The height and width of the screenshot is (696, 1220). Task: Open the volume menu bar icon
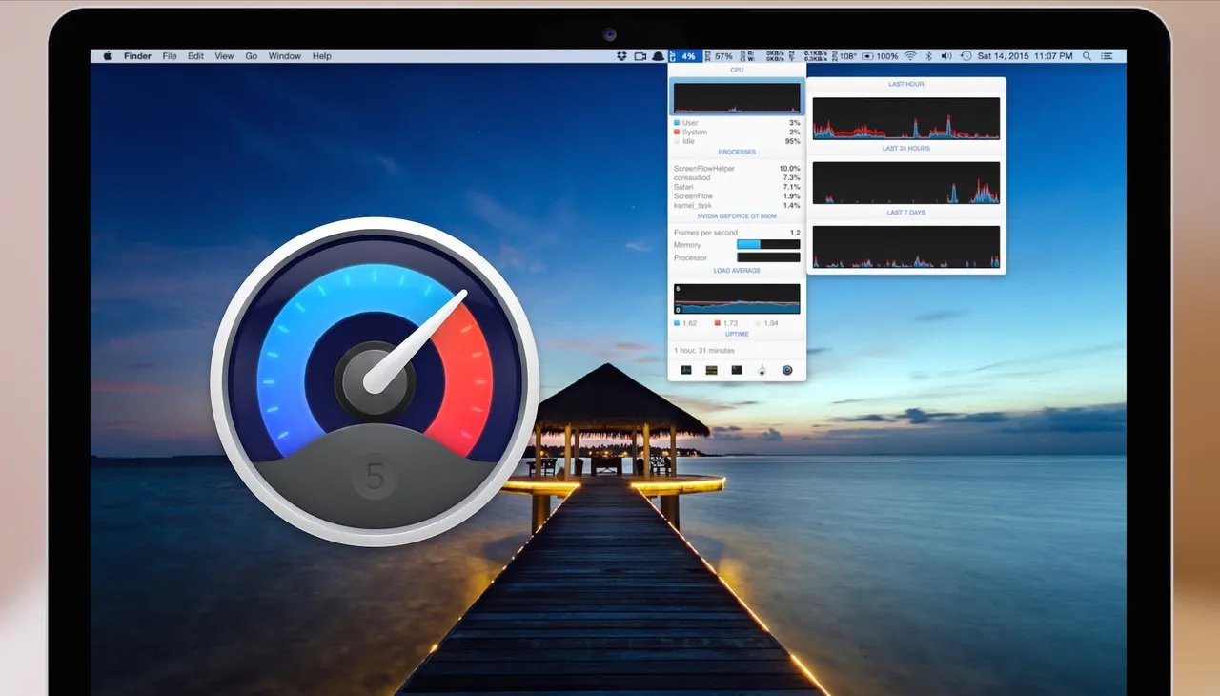point(945,56)
